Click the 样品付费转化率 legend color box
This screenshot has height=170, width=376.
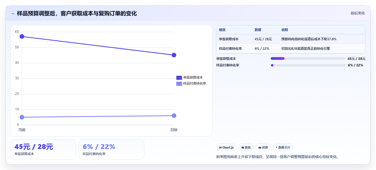point(179,84)
